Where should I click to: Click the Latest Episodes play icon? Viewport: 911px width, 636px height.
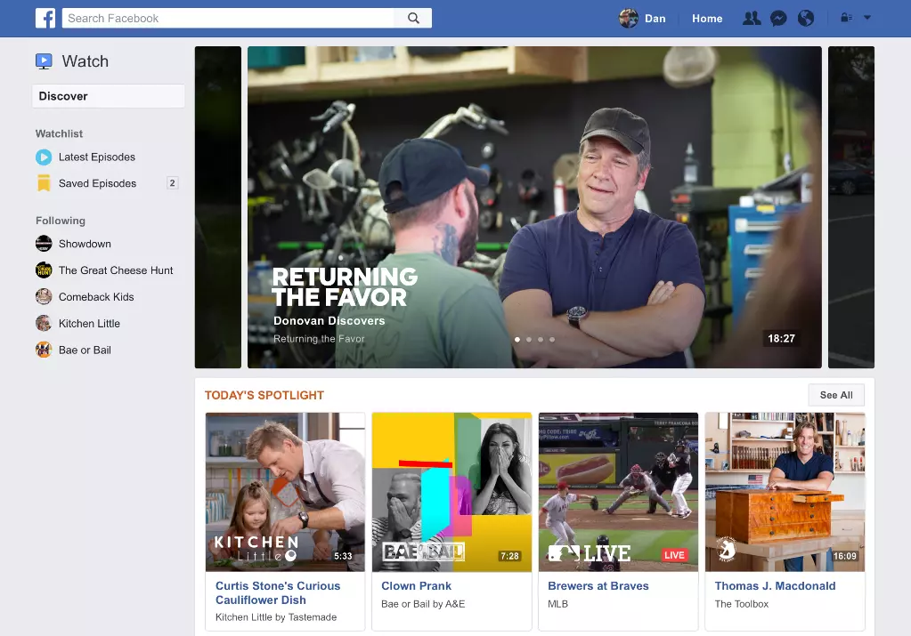pyautogui.click(x=44, y=157)
